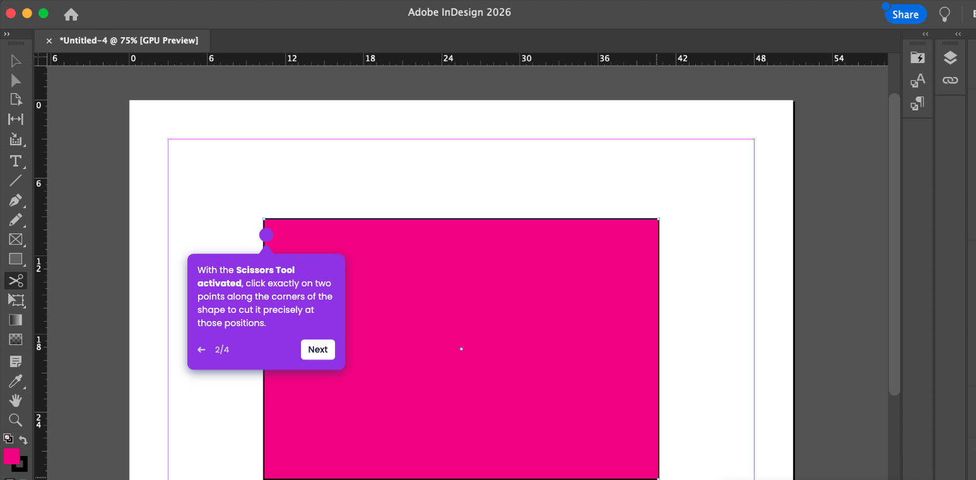The width and height of the screenshot is (976, 480).
Task: Open the Links panel icon
Action: pos(950,80)
